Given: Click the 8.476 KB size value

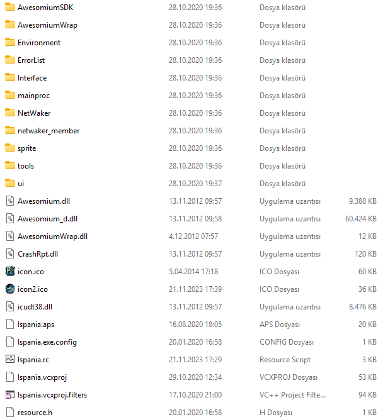Looking at the screenshot, I should [x=363, y=307].
